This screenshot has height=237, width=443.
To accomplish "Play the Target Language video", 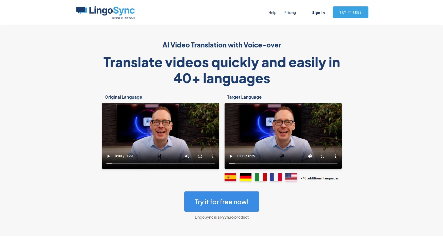I will (231, 156).
